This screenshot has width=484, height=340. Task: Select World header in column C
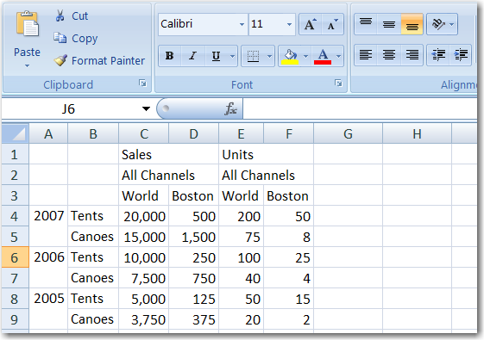143,195
